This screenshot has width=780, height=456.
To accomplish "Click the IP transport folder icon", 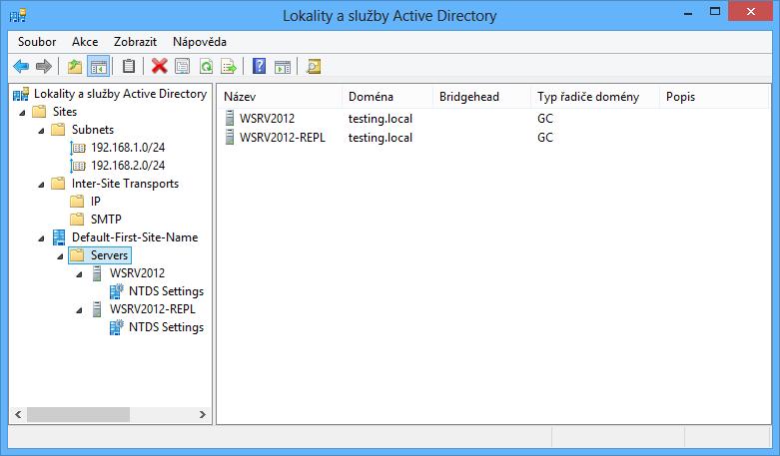I will pos(77,202).
